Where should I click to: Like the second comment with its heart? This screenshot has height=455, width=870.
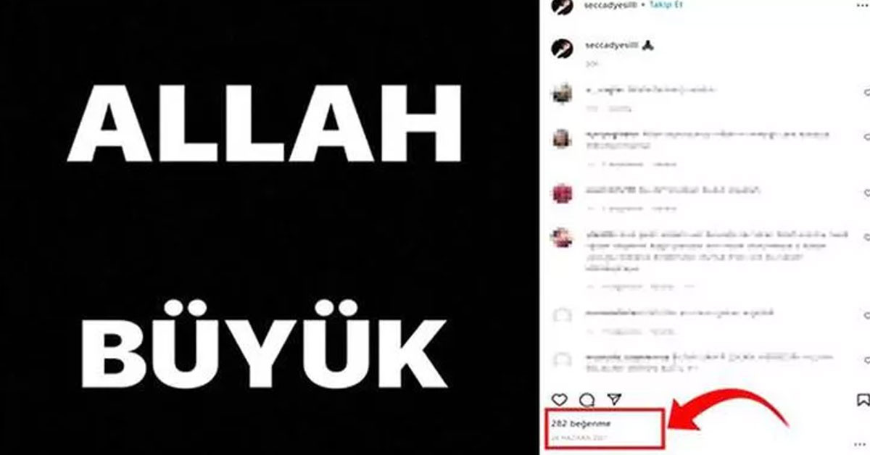click(x=866, y=137)
